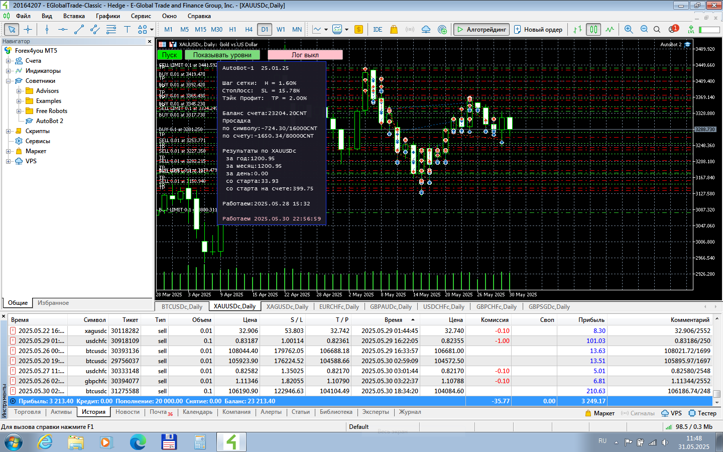Open Internet Explorer from the taskbar

click(45, 442)
